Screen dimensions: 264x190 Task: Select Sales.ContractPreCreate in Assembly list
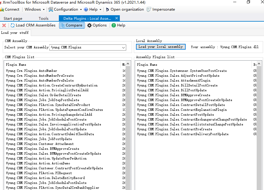pyautogui.click(x=196, y=129)
